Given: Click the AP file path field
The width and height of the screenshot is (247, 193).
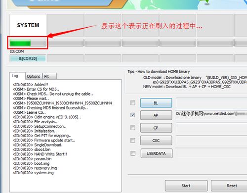Looking at the screenshot, I should tap(211, 114).
